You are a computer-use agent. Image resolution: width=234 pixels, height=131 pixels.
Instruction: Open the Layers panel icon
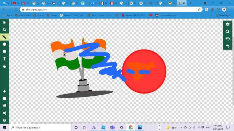coord(227,24)
